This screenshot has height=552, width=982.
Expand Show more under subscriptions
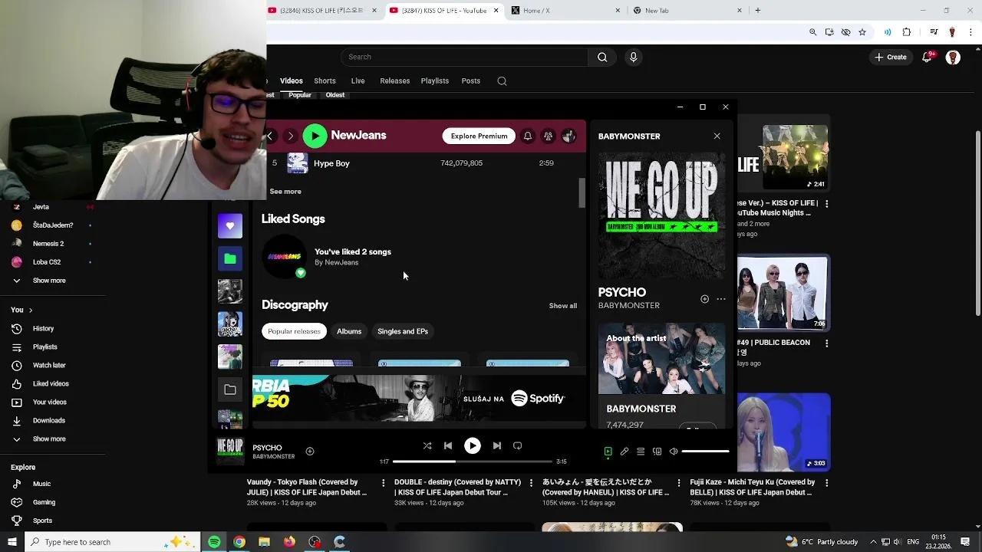pyautogui.click(x=49, y=281)
